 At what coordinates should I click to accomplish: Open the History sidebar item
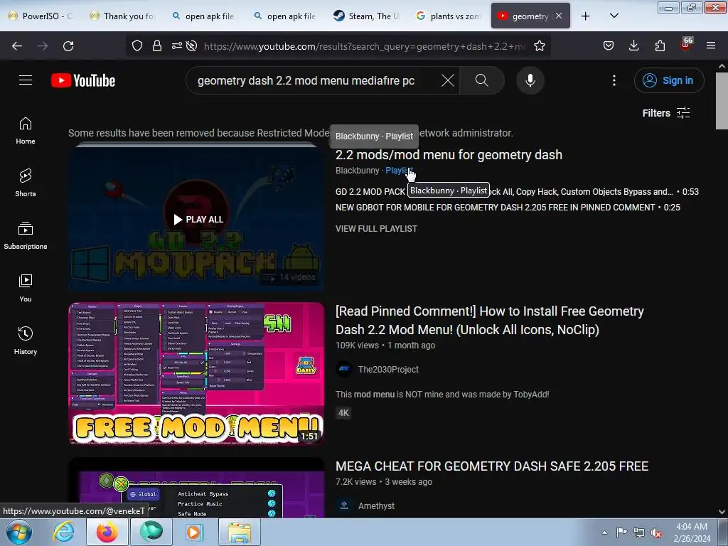tap(26, 341)
